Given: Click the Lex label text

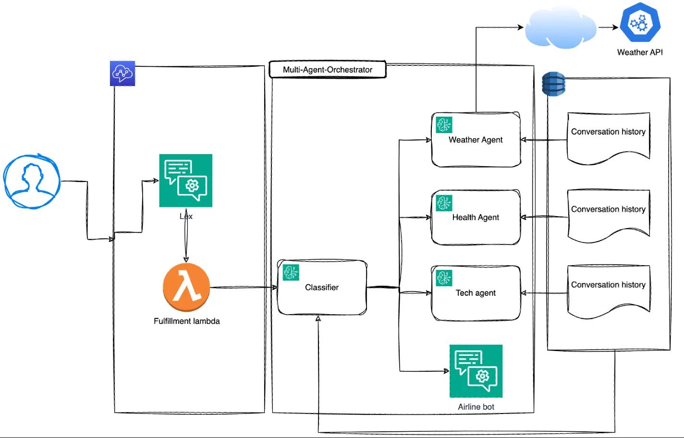Looking at the screenshot, I should pyautogui.click(x=186, y=216).
